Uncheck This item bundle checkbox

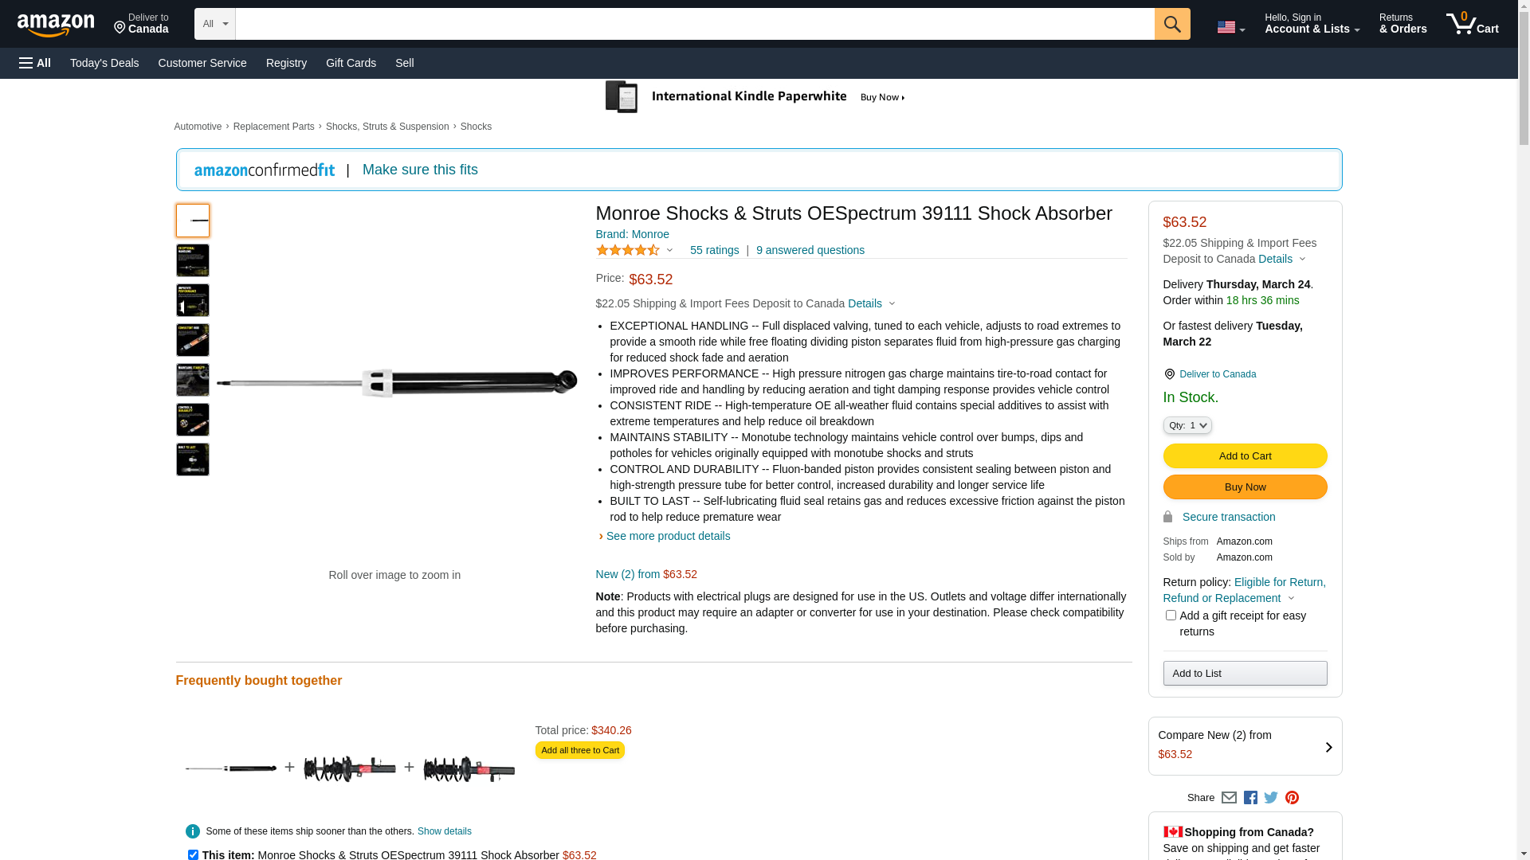tap(193, 854)
